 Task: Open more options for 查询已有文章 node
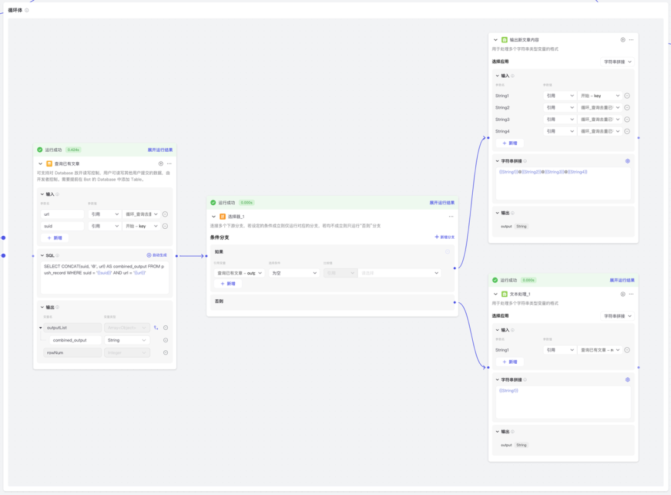pos(169,164)
